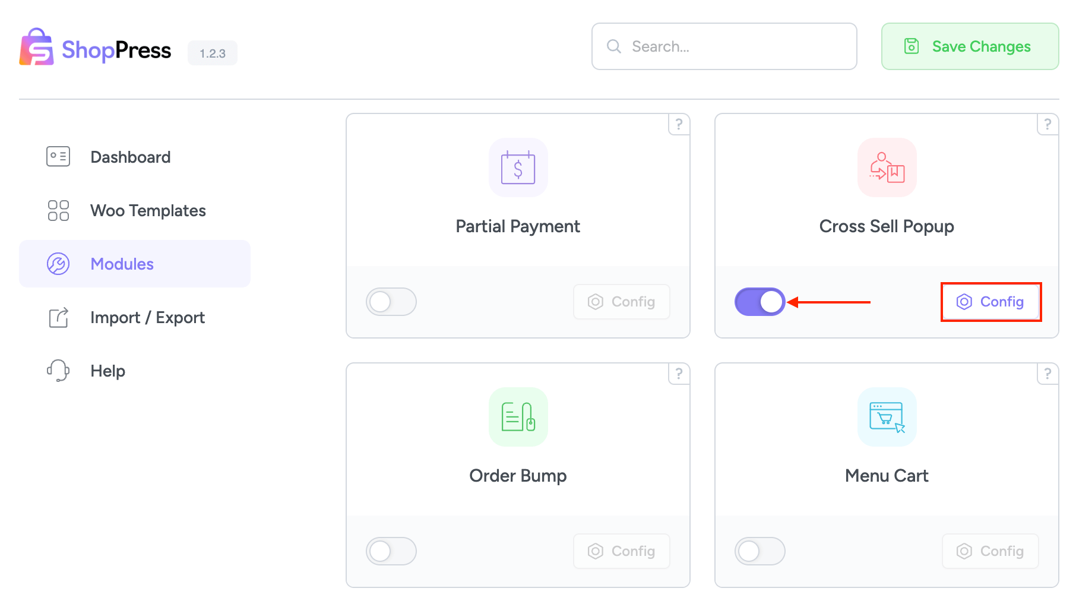Viewport: 1076px width, 607px height.
Task: Select the Woo Templates grid icon
Action: coord(58,210)
